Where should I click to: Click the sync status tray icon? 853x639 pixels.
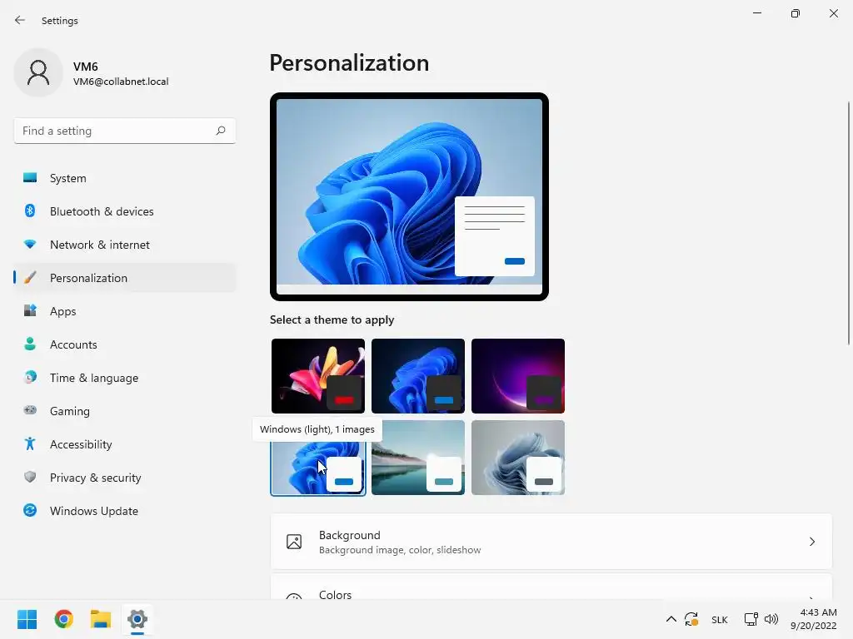[691, 619]
